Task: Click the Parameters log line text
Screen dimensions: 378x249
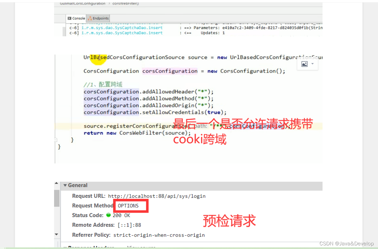Action: (x=258, y=28)
